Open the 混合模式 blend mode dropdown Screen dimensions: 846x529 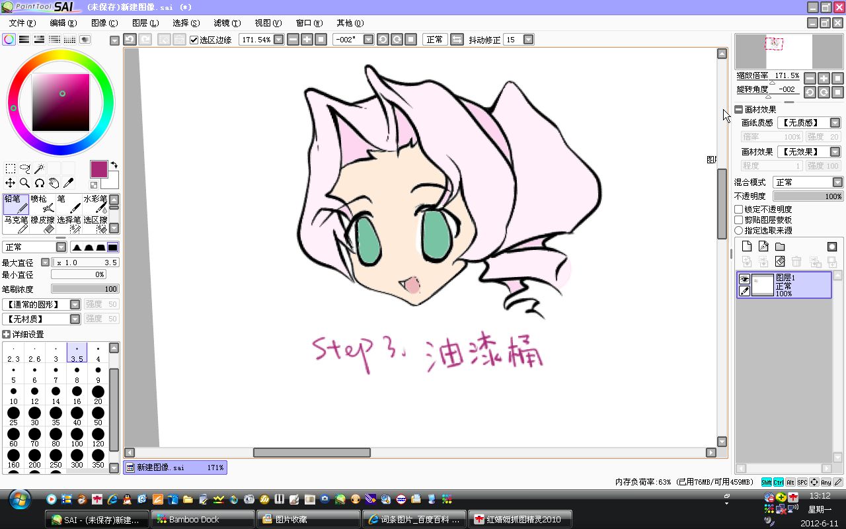coord(808,182)
